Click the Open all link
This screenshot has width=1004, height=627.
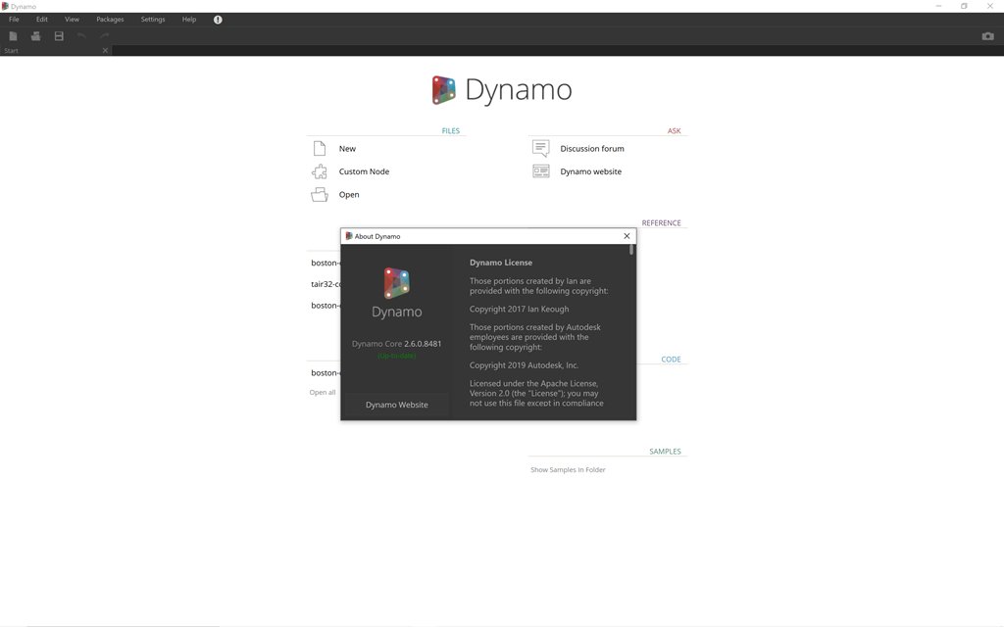click(323, 392)
